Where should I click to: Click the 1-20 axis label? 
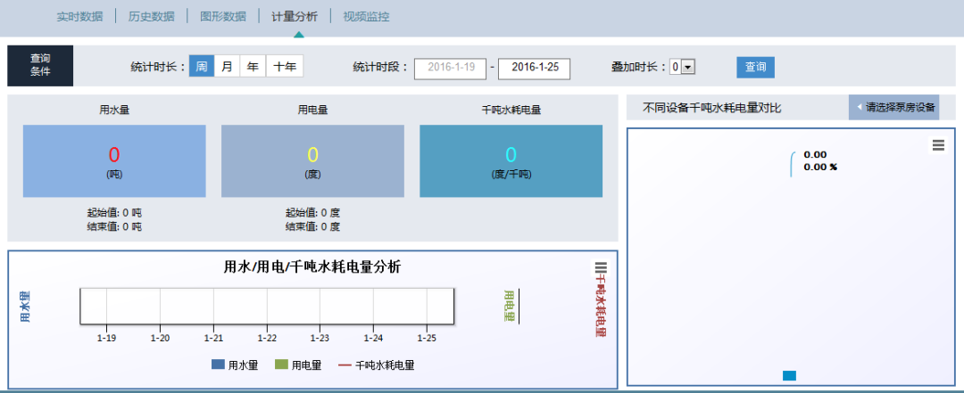tap(161, 338)
